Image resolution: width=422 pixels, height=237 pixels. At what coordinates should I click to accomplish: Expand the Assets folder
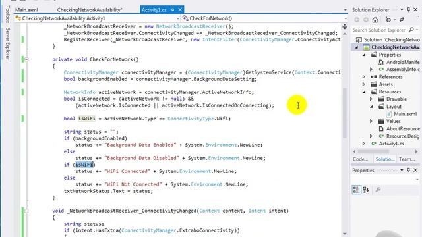364,84
